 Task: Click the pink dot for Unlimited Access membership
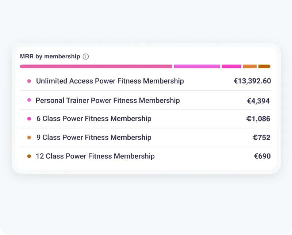click(x=29, y=81)
